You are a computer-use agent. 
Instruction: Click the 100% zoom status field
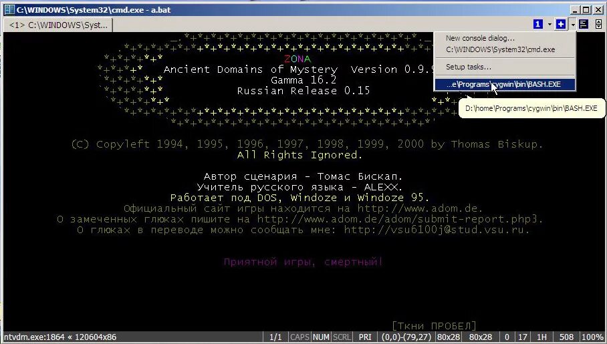tap(592, 337)
